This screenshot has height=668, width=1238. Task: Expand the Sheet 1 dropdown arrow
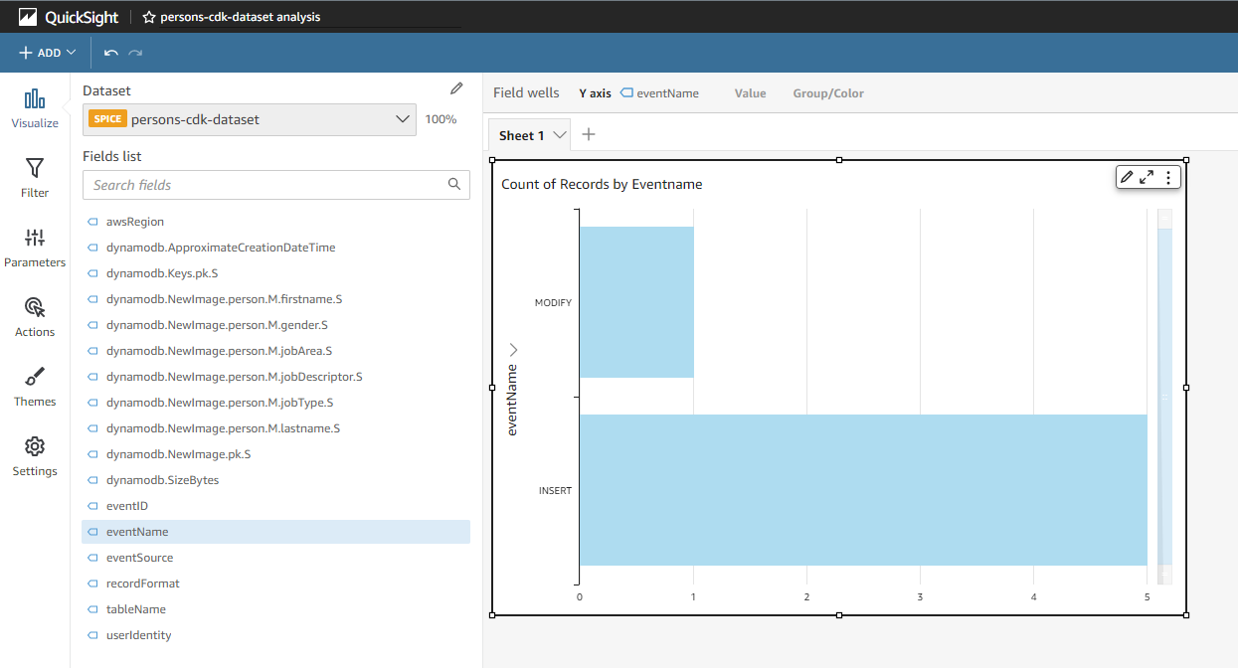pyautogui.click(x=559, y=134)
